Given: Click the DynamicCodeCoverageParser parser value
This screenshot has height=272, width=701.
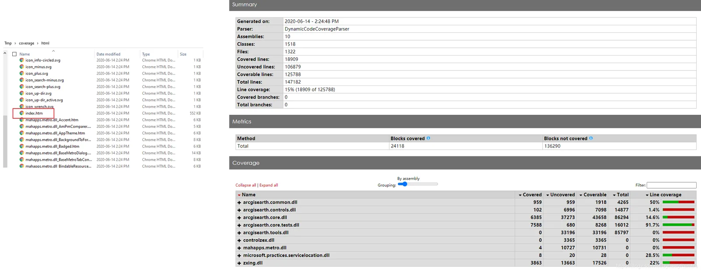Looking at the screenshot, I should [317, 29].
